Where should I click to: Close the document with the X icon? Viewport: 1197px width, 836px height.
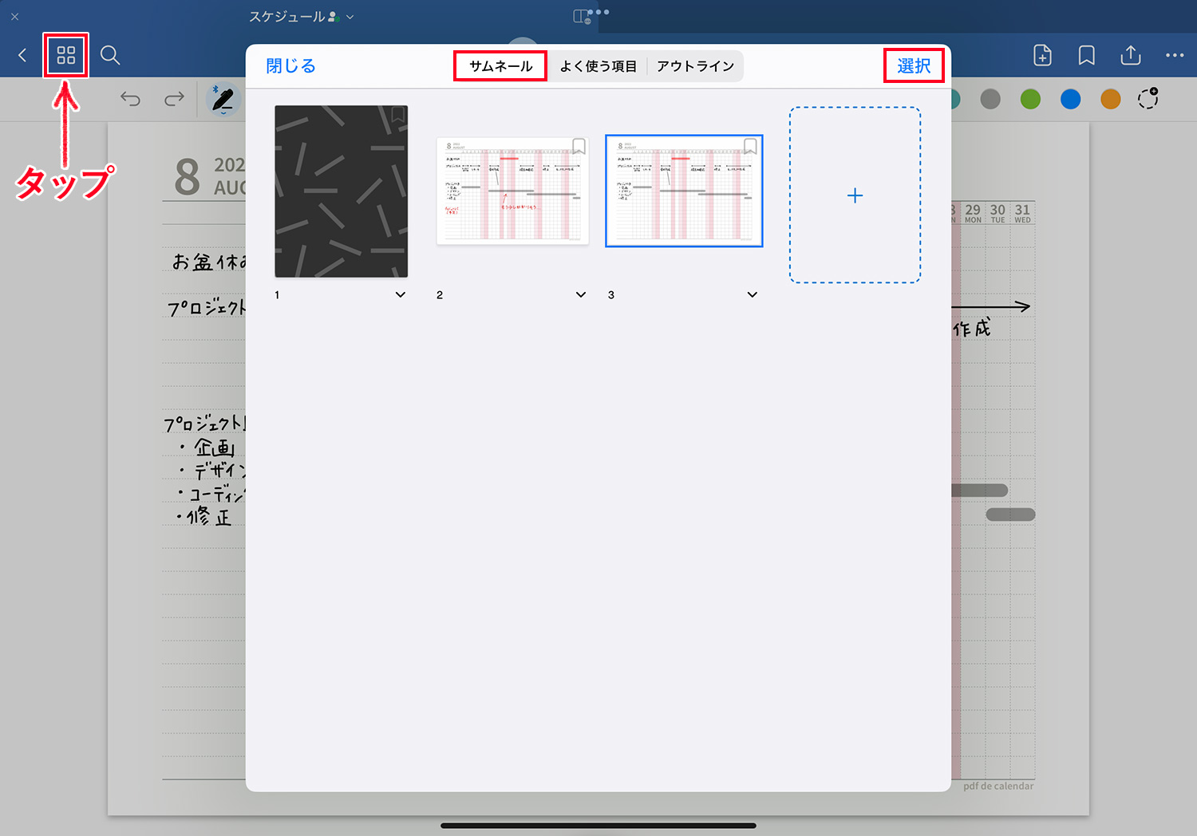[x=14, y=16]
